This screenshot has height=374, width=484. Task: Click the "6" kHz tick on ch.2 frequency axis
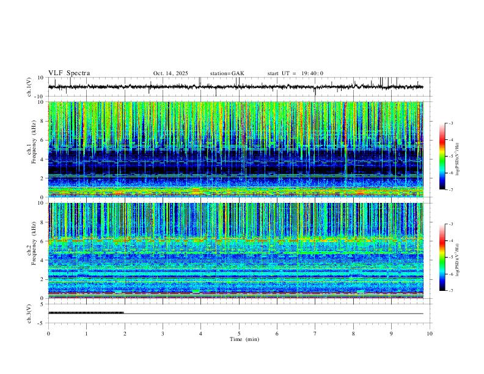tap(42, 241)
